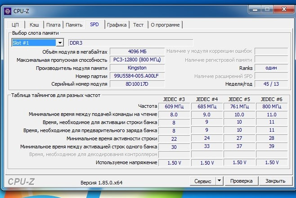Click the JEDEC #6 column header
296x198 pixels.
[x=271, y=99]
